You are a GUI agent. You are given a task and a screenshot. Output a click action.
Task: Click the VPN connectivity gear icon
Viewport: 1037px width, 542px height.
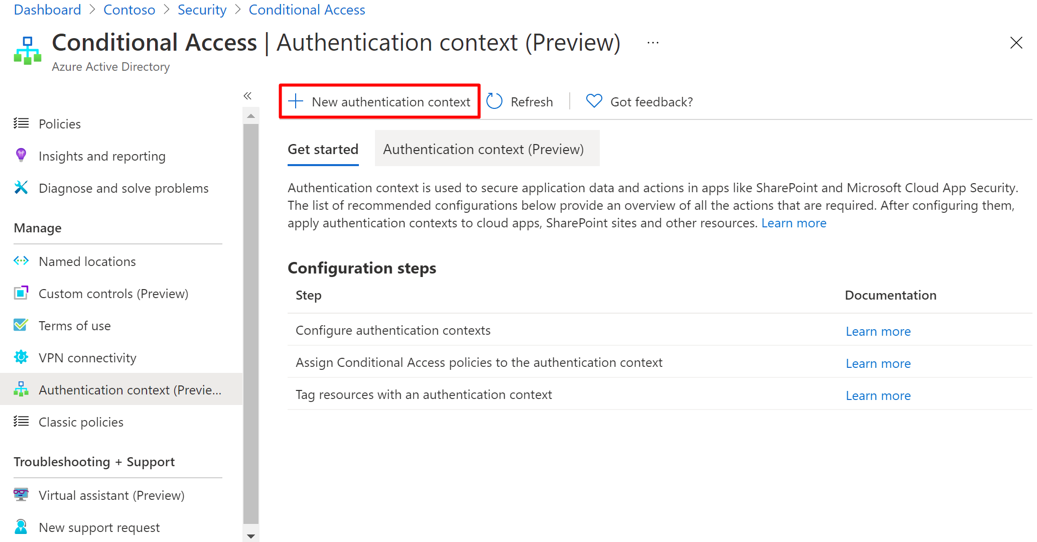(21, 357)
